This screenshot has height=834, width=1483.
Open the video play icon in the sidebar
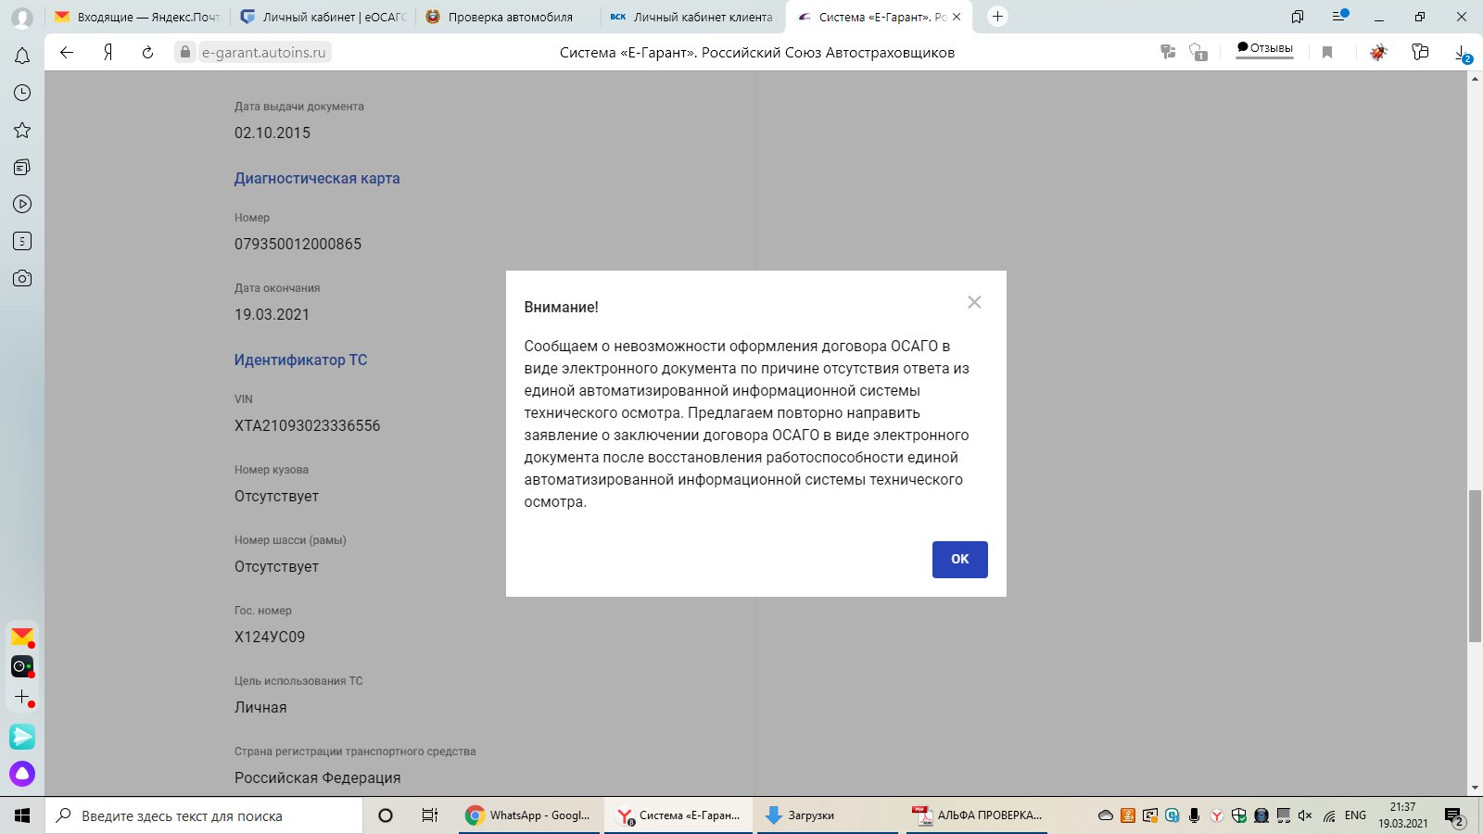pyautogui.click(x=22, y=204)
